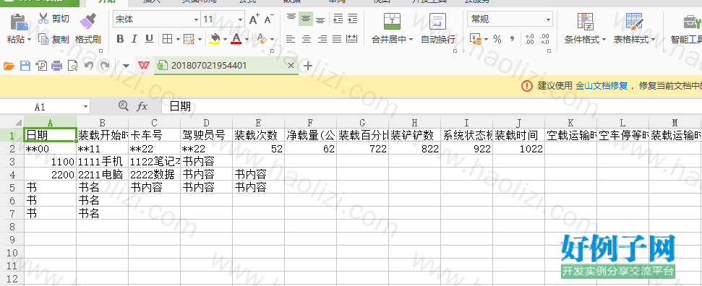The height and width of the screenshot is (286, 702).
Task: Export to PDF from quick access toolbar
Action: click(x=41, y=66)
